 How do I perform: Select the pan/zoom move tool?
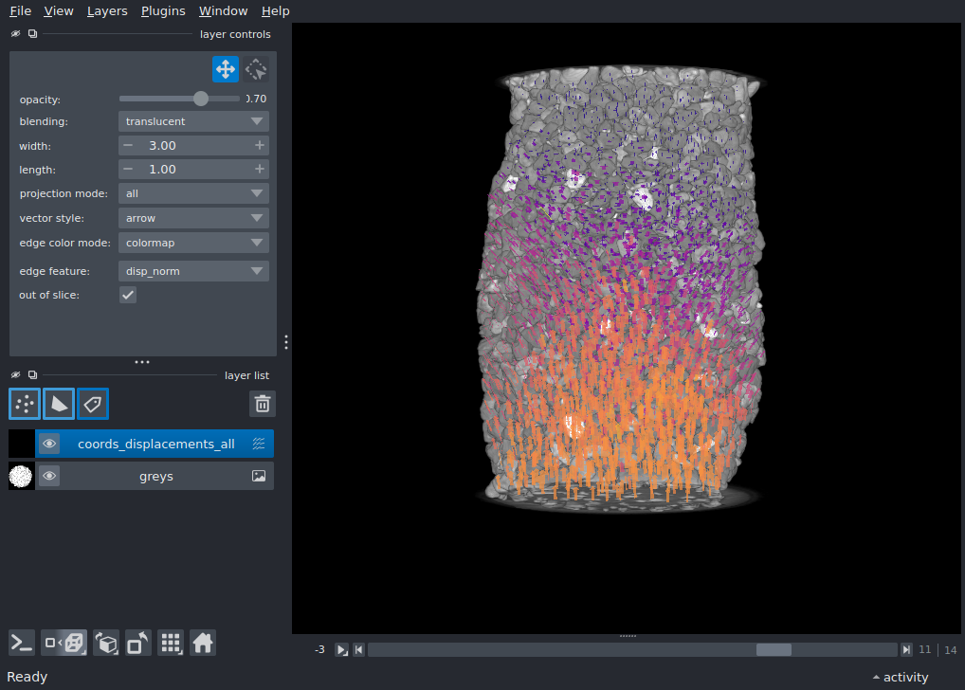point(226,69)
